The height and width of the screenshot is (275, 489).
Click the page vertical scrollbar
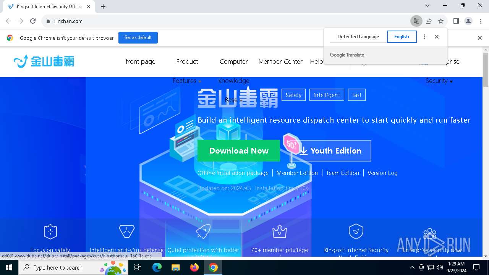click(486, 70)
